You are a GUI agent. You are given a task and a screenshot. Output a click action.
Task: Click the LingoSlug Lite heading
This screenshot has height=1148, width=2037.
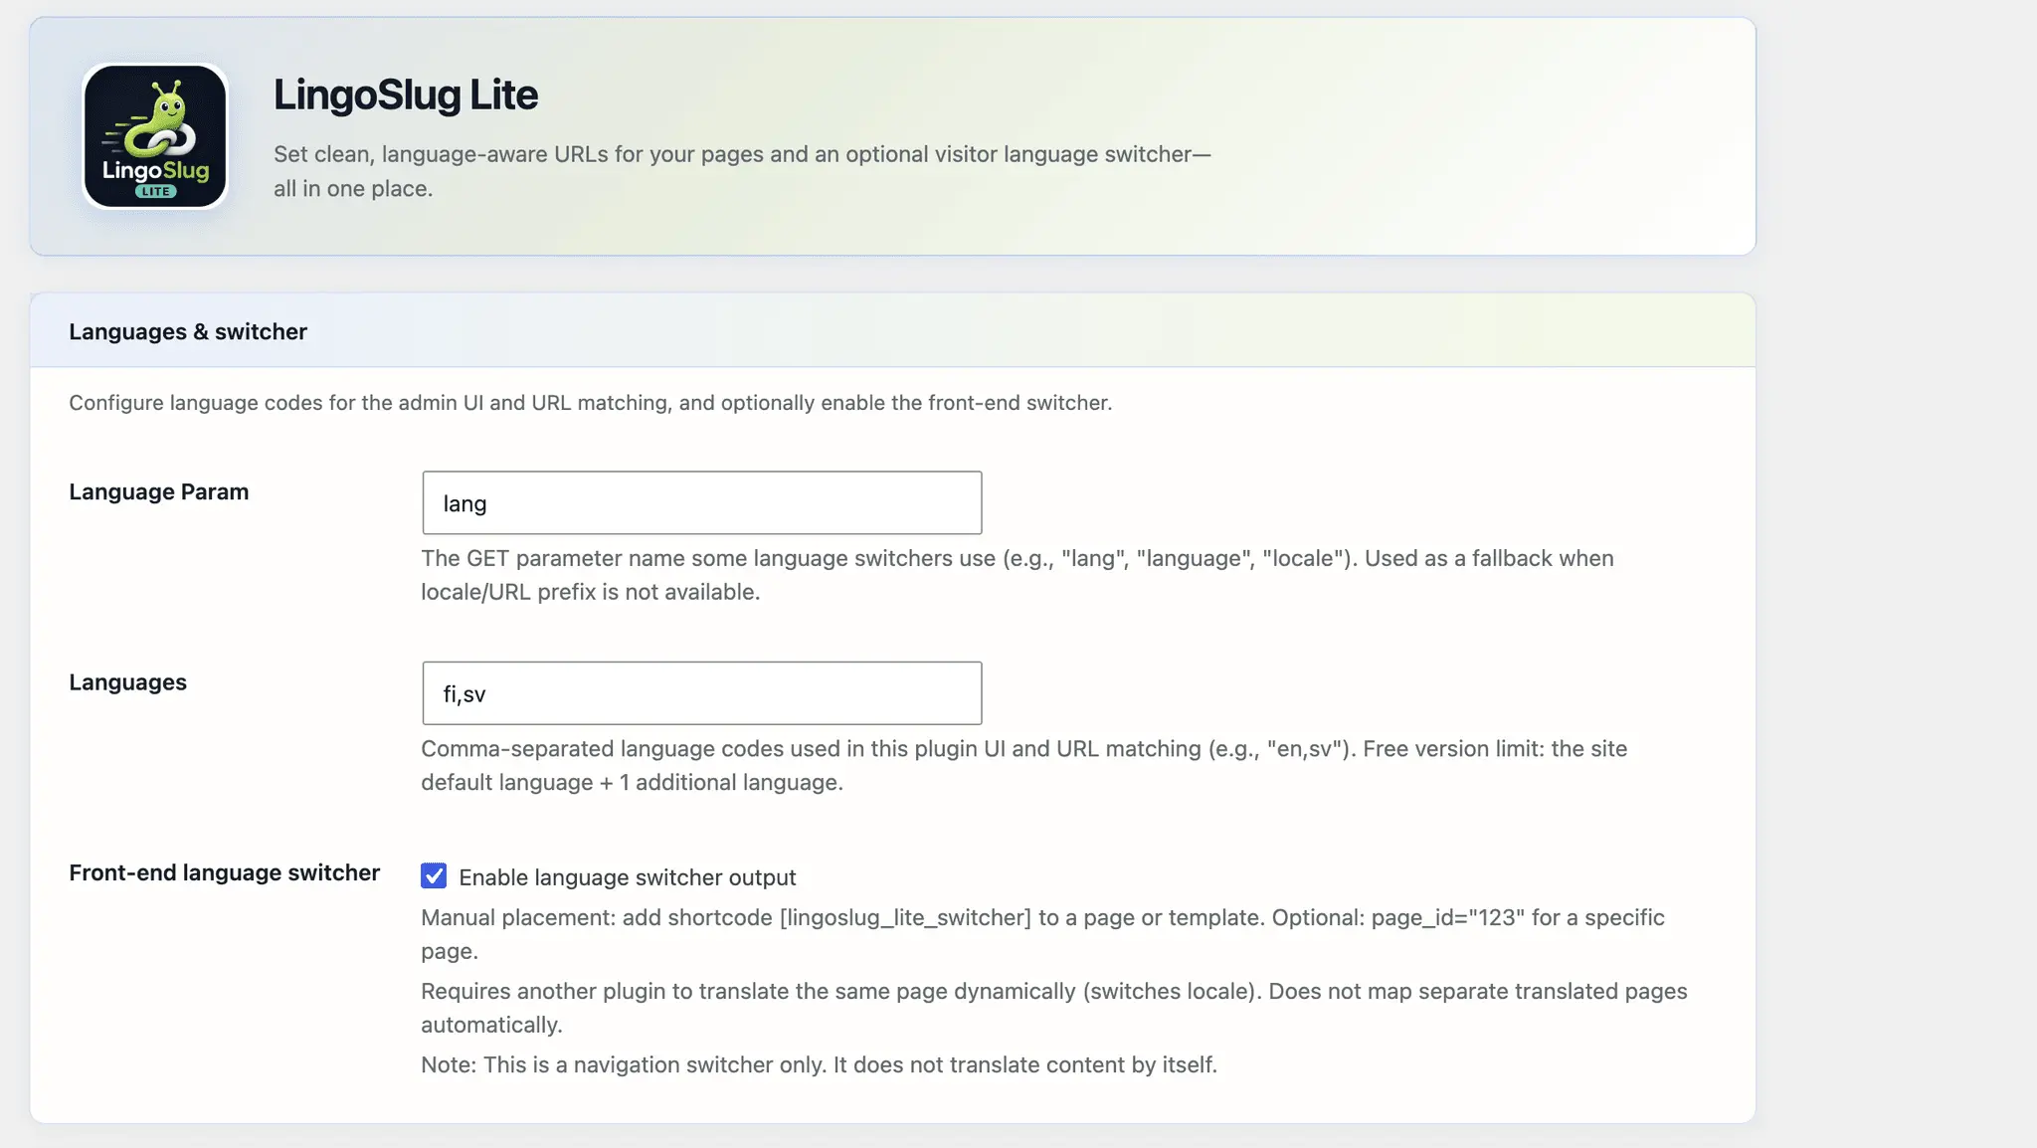[406, 95]
